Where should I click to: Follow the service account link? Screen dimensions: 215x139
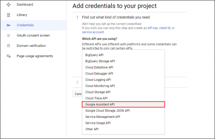tap(93, 32)
